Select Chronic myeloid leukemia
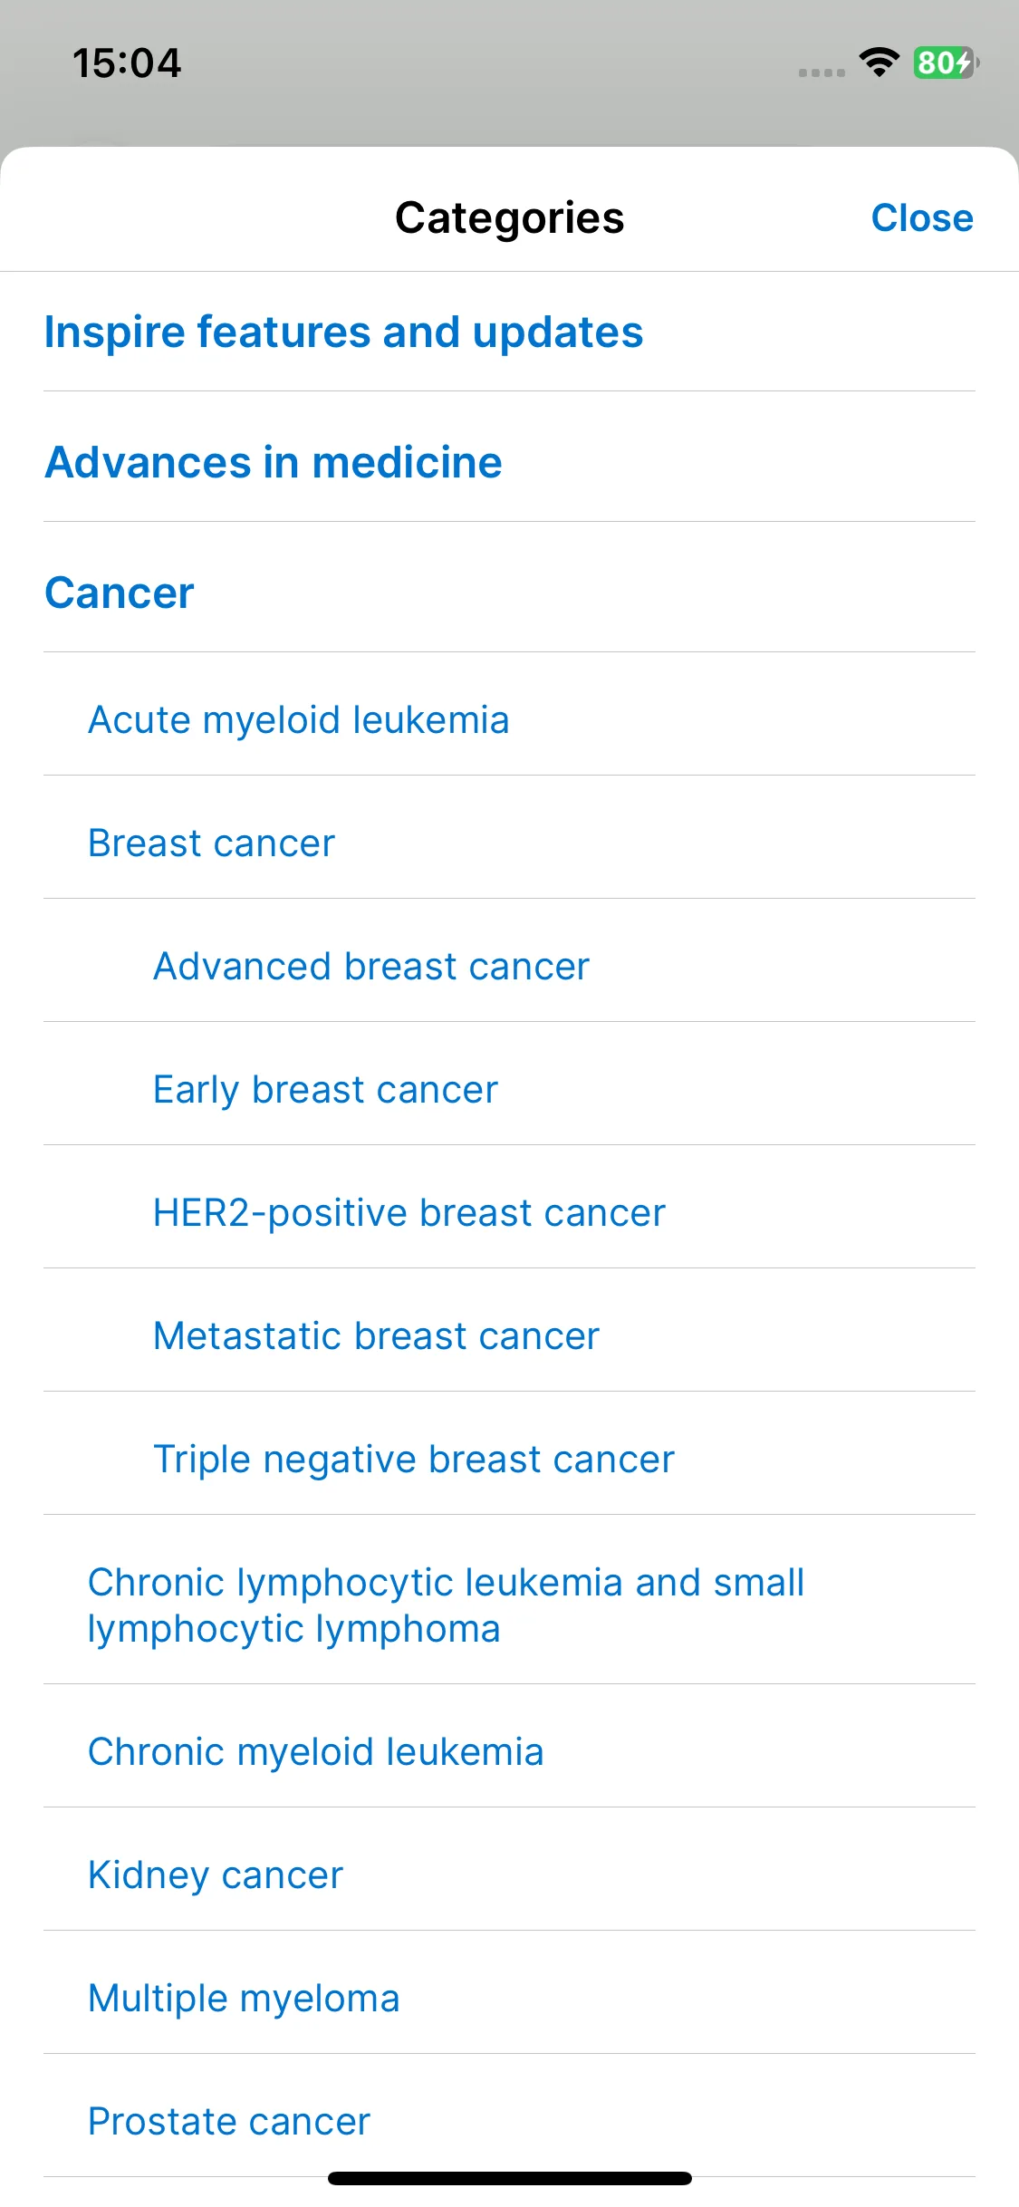This screenshot has width=1019, height=2207. [509, 1752]
